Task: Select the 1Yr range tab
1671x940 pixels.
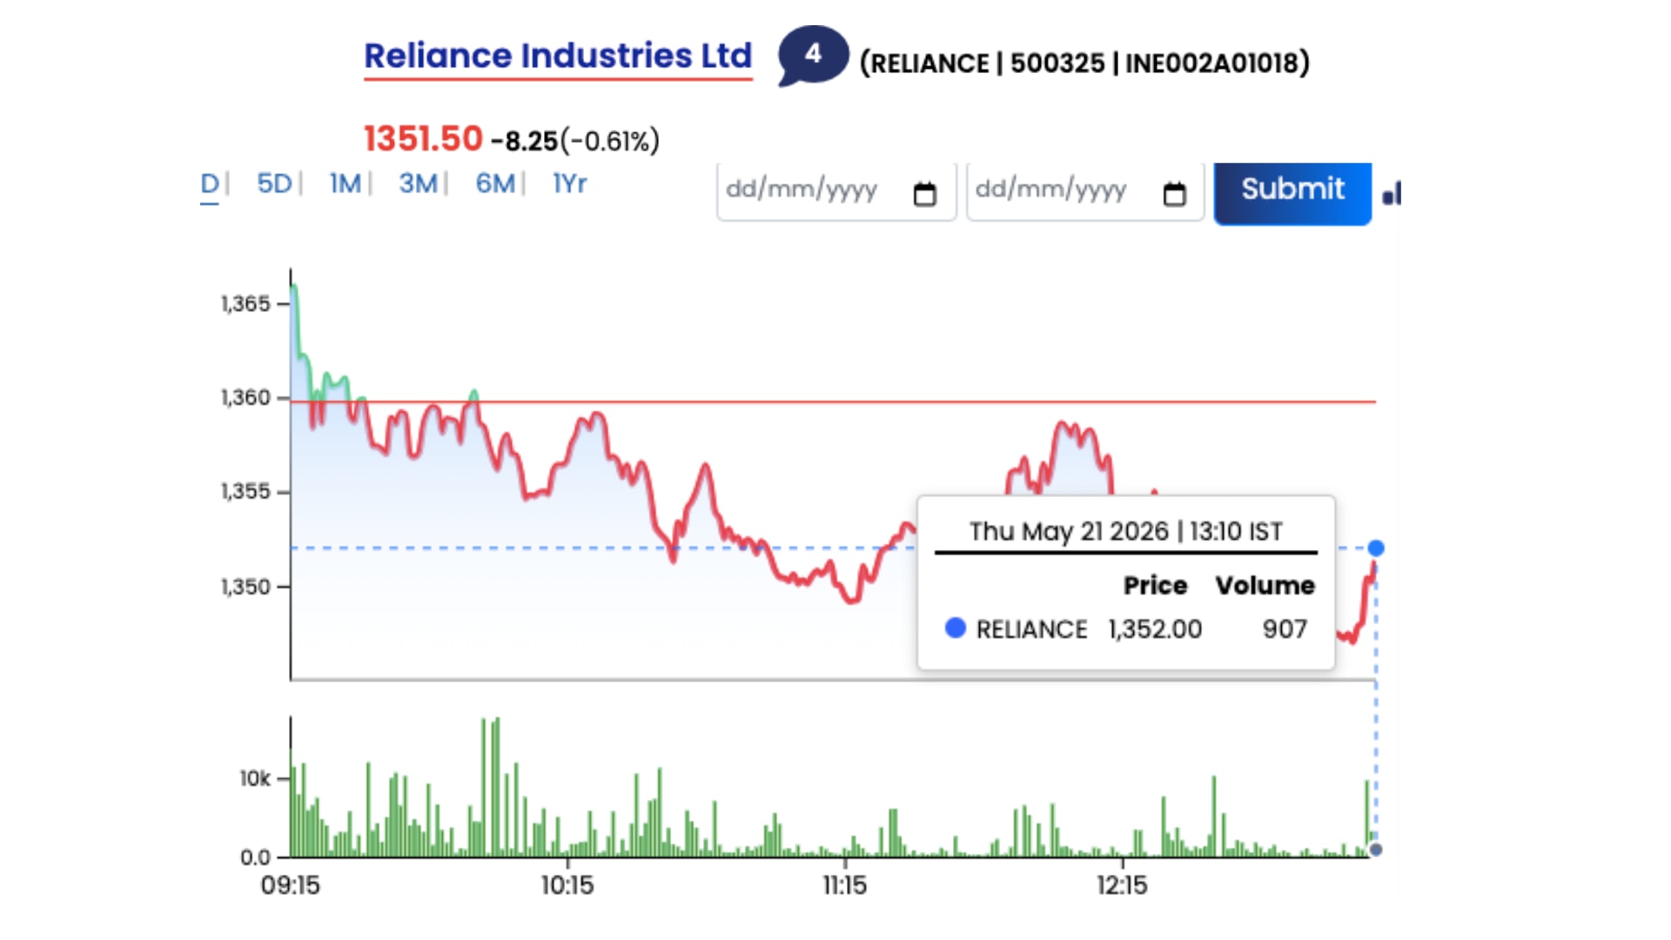Action: (x=570, y=184)
